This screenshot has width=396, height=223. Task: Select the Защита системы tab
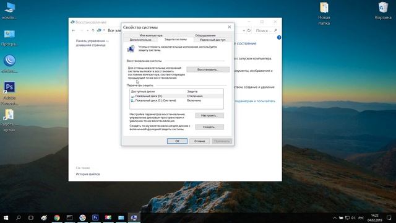pos(176,40)
